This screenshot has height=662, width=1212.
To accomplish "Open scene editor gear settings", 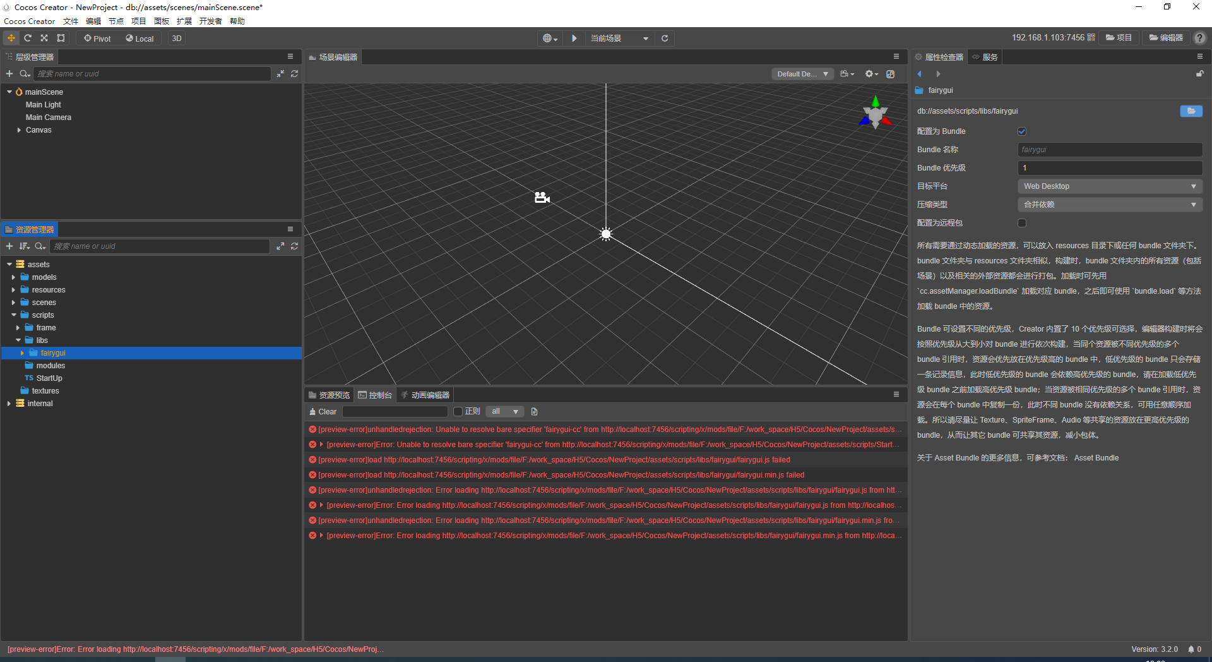I will click(x=871, y=74).
